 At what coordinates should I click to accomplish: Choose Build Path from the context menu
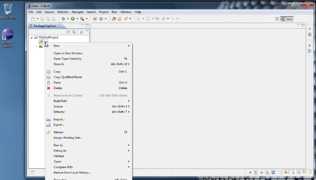coord(60,101)
